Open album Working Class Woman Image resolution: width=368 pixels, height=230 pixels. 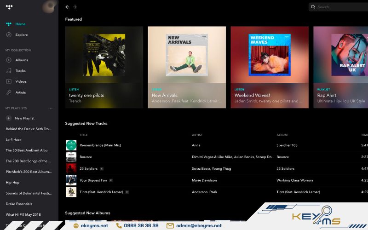[294, 180]
